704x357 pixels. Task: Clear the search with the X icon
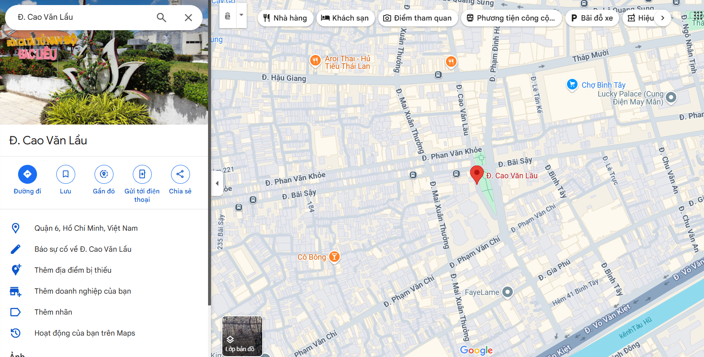click(188, 17)
